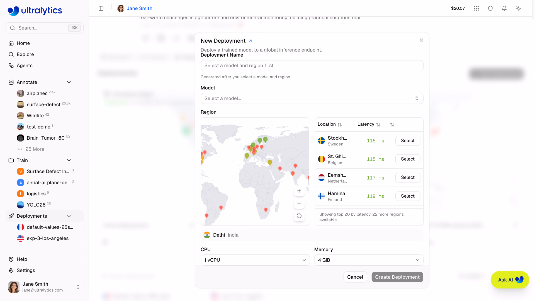This screenshot has height=301, width=535.
Task: Collapse the Deployments section chevron
Action: [x=69, y=216]
